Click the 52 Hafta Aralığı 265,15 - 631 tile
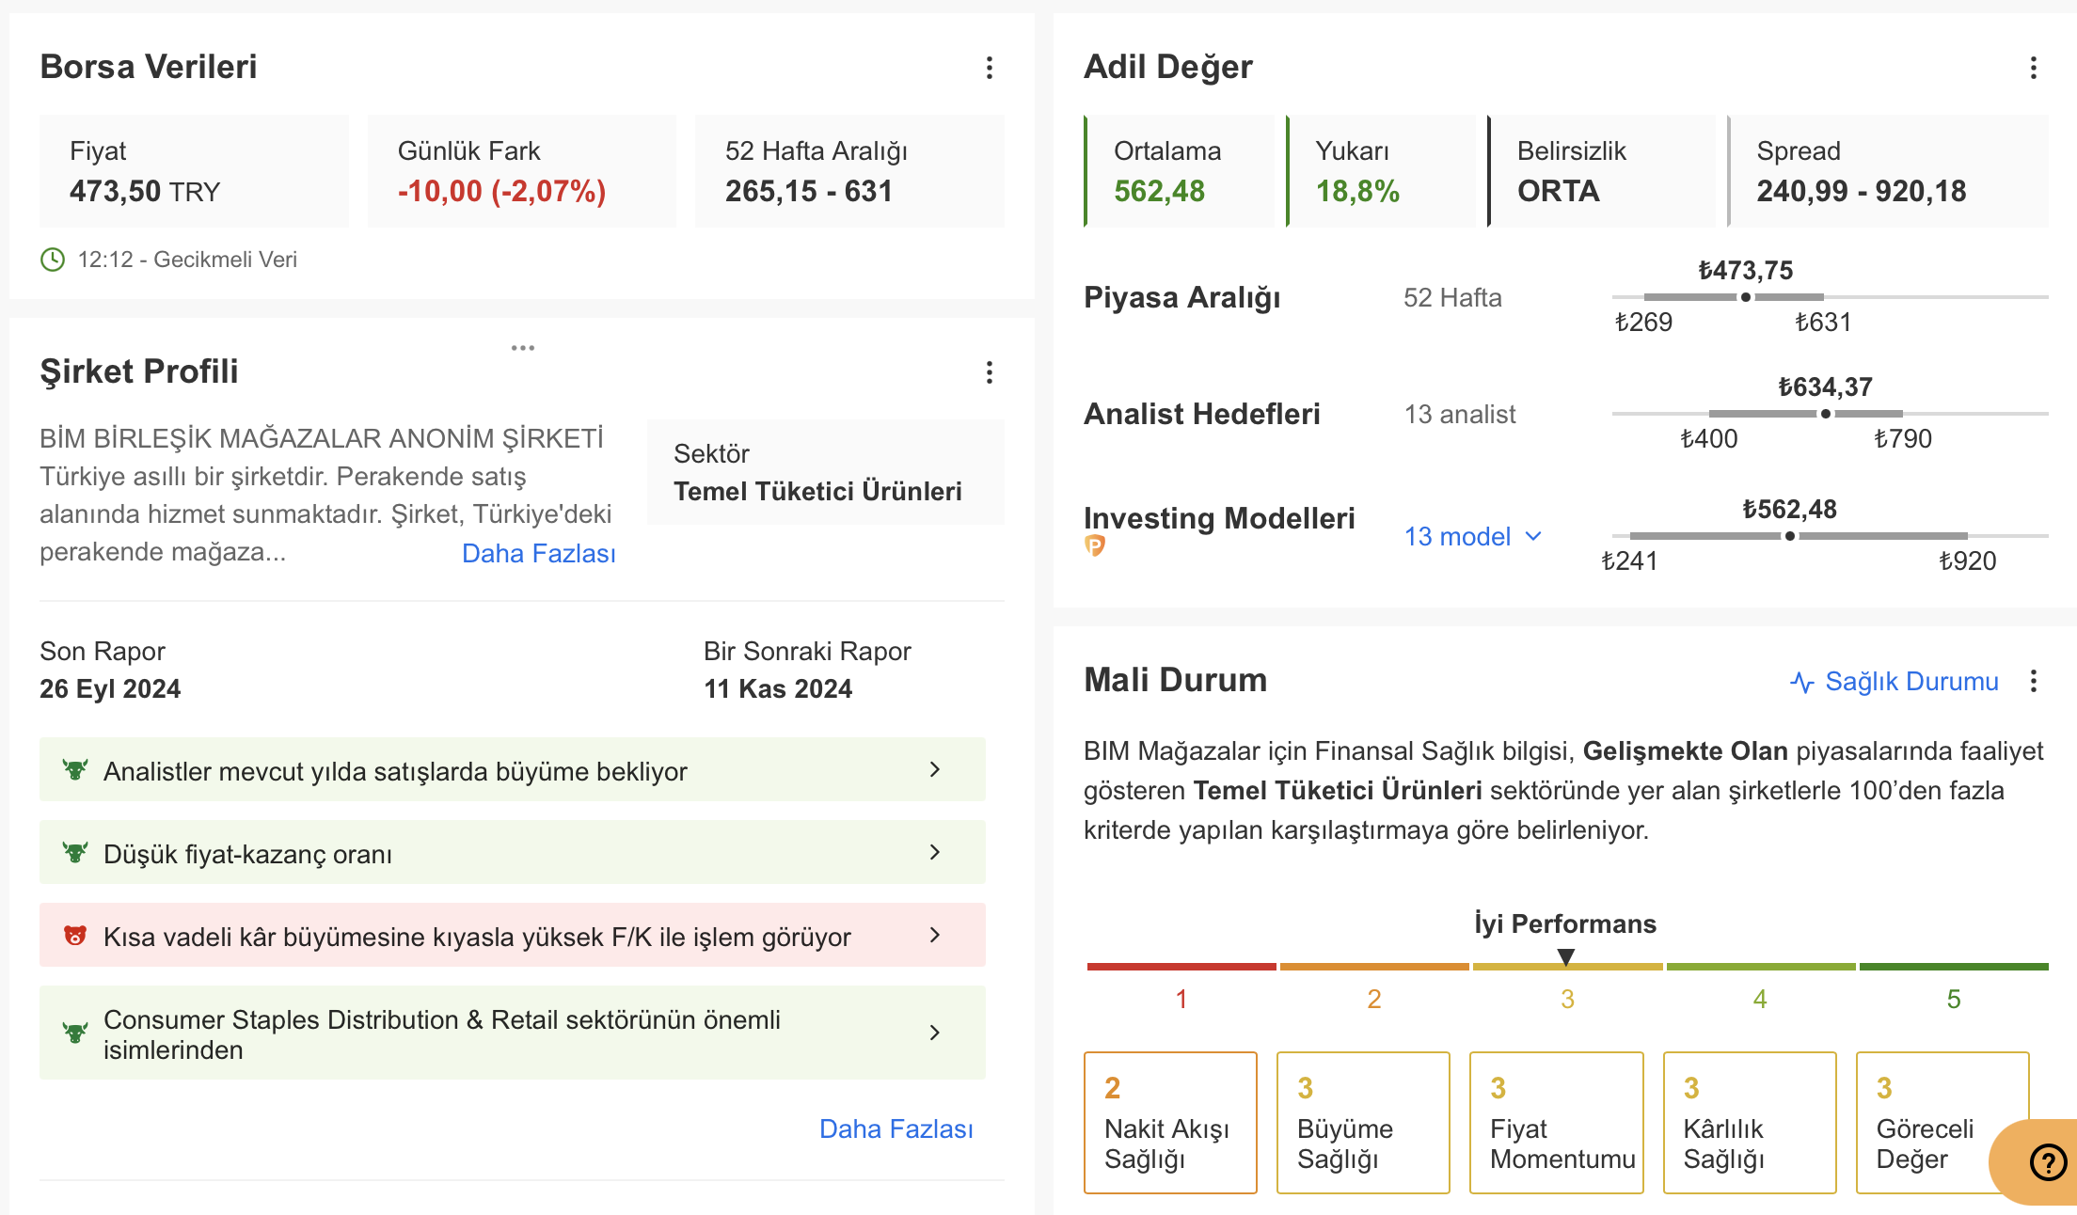The width and height of the screenshot is (2077, 1215). click(849, 171)
